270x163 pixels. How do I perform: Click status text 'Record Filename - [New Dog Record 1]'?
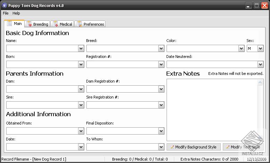coord(34,159)
